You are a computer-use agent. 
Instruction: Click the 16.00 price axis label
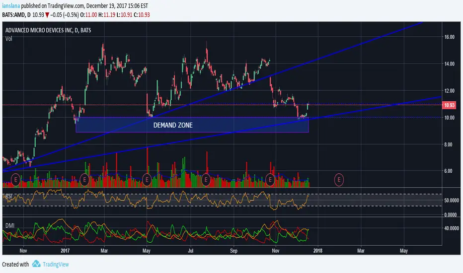click(x=450, y=37)
